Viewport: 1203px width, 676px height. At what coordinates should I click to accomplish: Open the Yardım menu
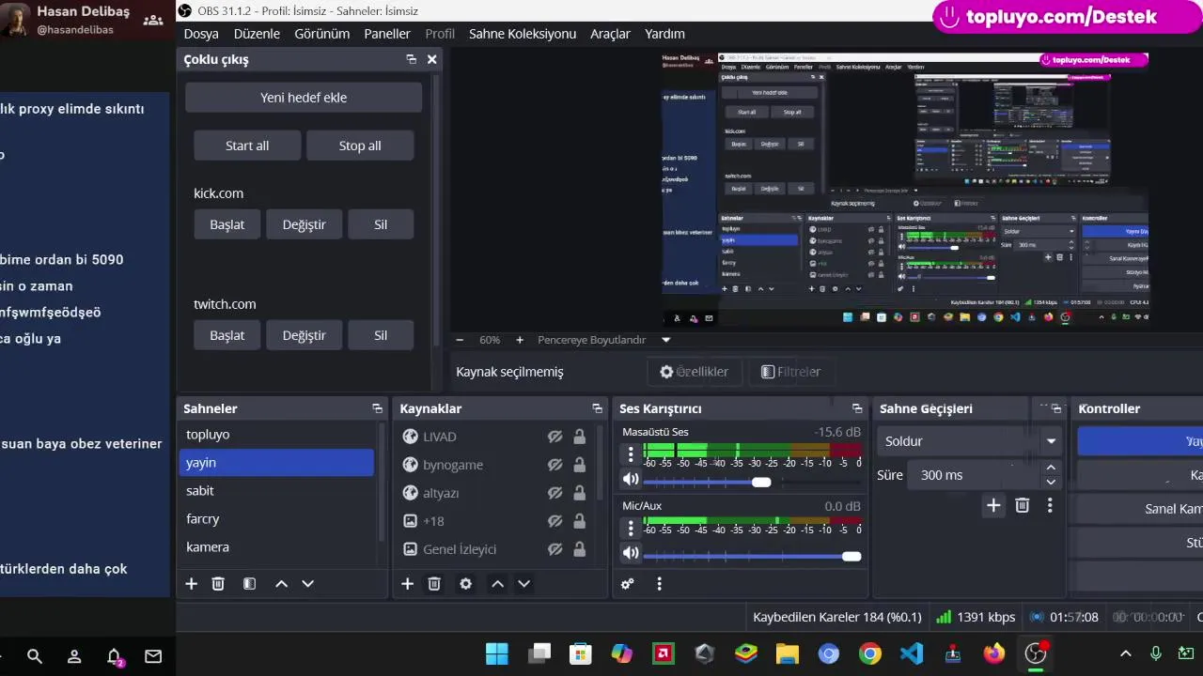point(664,34)
